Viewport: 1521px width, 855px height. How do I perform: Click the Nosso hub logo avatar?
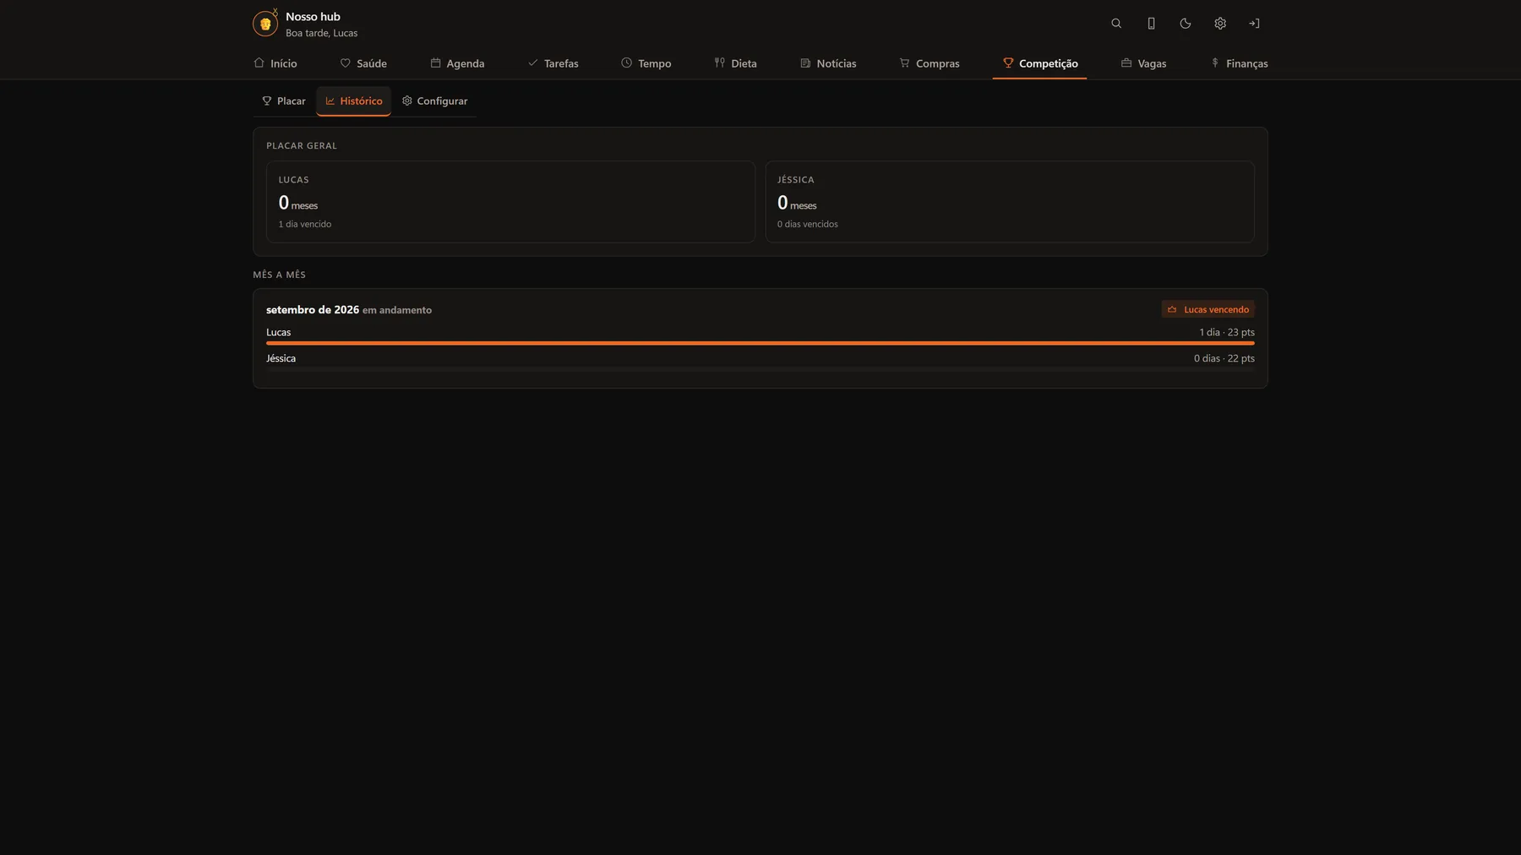(x=265, y=24)
